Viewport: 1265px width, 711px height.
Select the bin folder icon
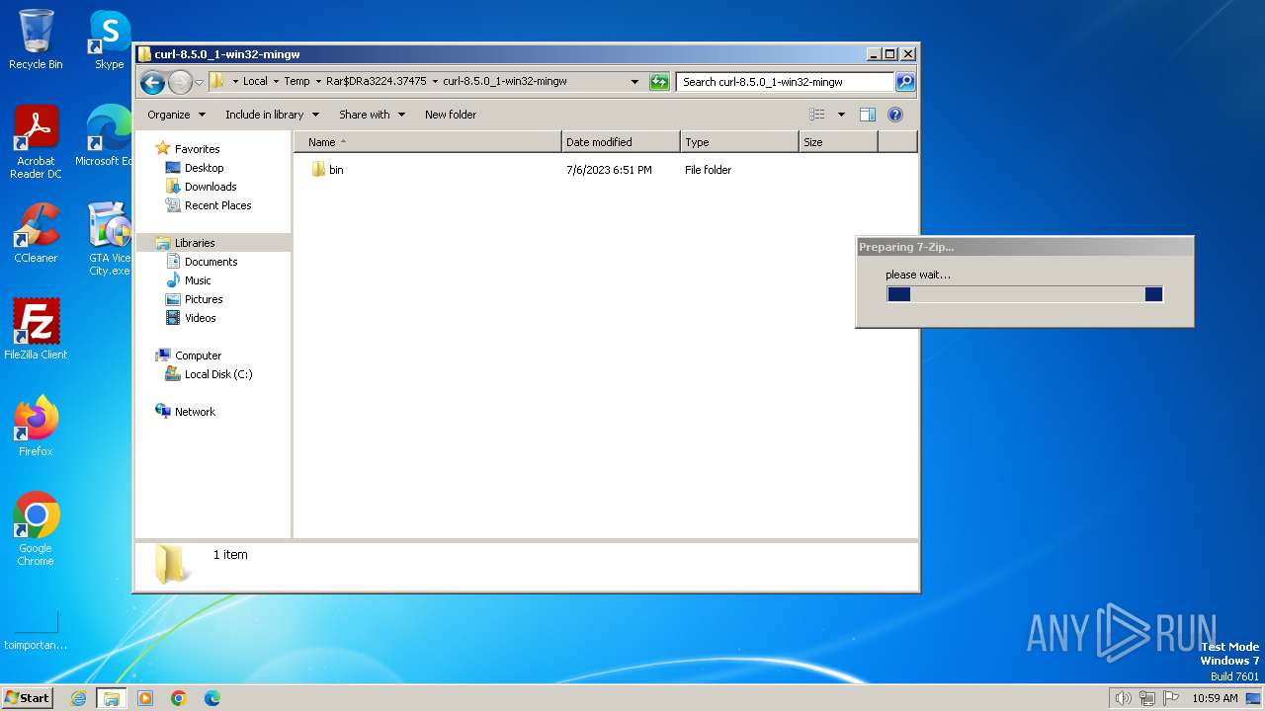pos(318,170)
